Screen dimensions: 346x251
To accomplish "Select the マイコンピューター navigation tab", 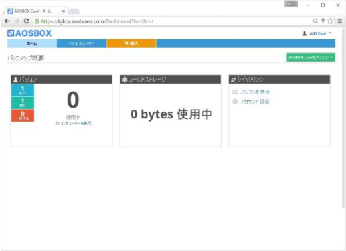I will (x=82, y=43).
